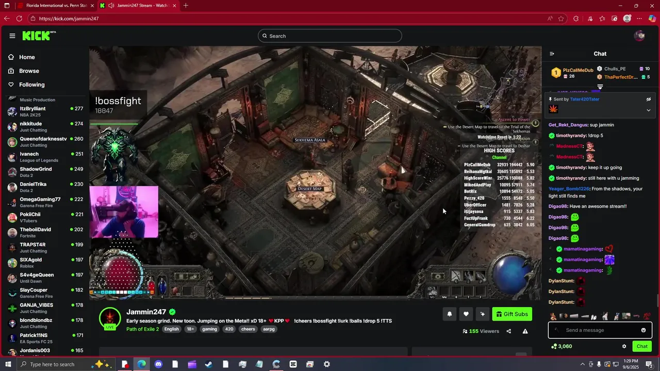660x371 pixels.
Task: Open browser settings and more menu
Action: click(x=640, y=19)
